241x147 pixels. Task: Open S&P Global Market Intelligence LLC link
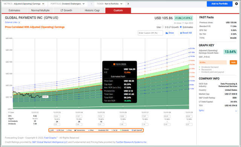coord(50,142)
